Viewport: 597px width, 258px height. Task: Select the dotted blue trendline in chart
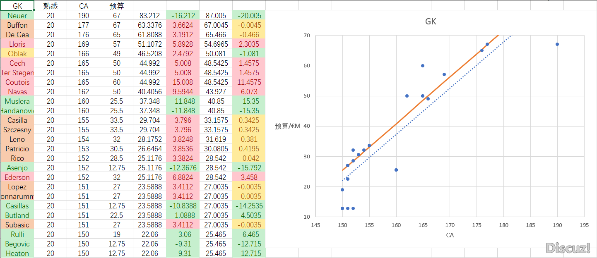pos(427,108)
